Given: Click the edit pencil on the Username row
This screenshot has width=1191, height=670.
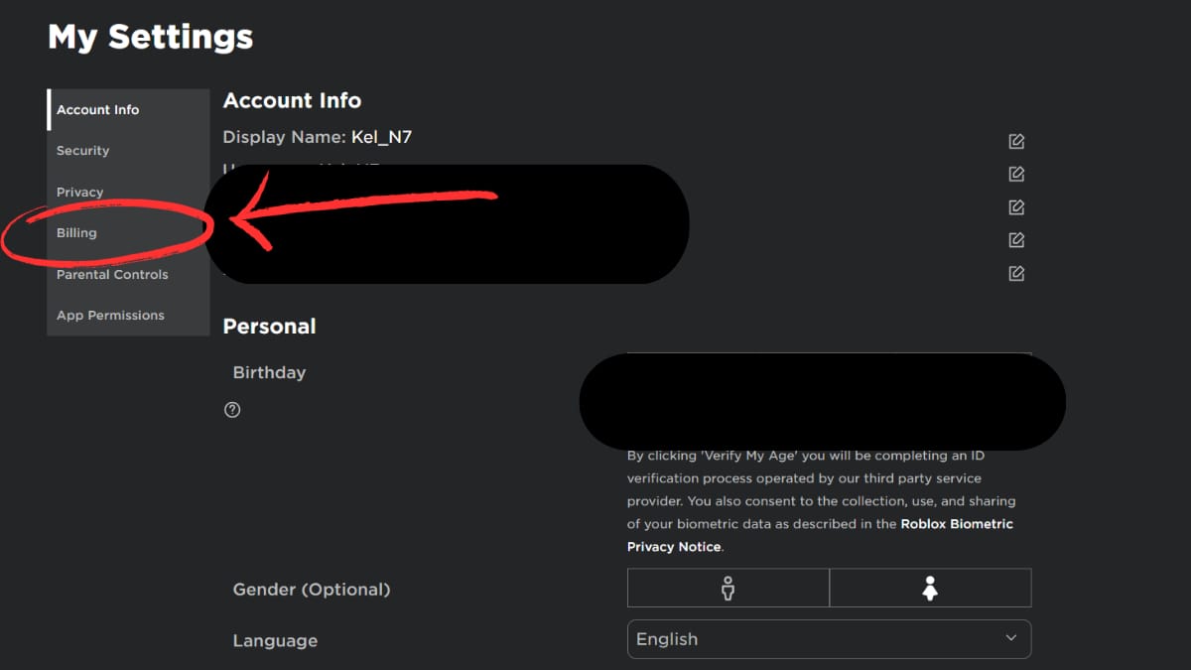Looking at the screenshot, I should click(x=1015, y=174).
